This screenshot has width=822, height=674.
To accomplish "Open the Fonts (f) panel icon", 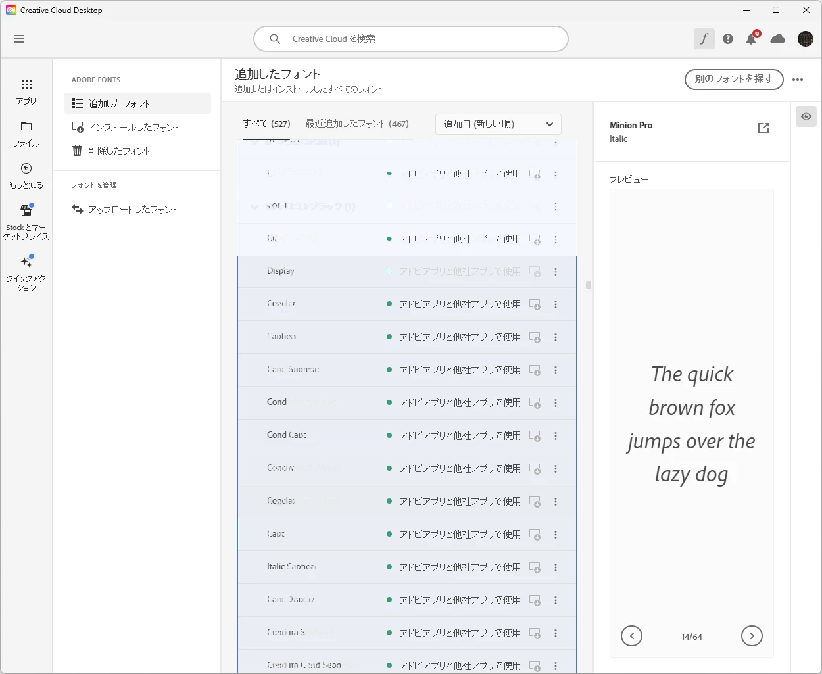I will pyautogui.click(x=704, y=39).
